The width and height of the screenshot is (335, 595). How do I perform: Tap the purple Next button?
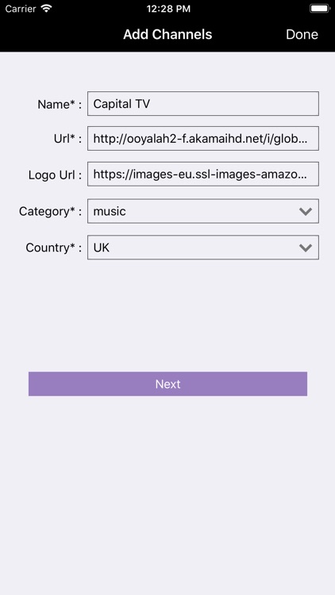point(167,384)
